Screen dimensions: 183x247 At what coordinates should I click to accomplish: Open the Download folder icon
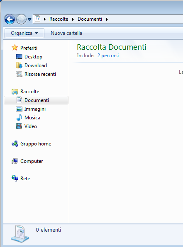pos(19,65)
